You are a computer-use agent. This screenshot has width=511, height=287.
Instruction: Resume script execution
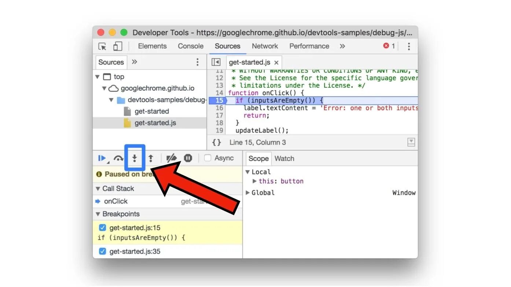click(x=102, y=158)
